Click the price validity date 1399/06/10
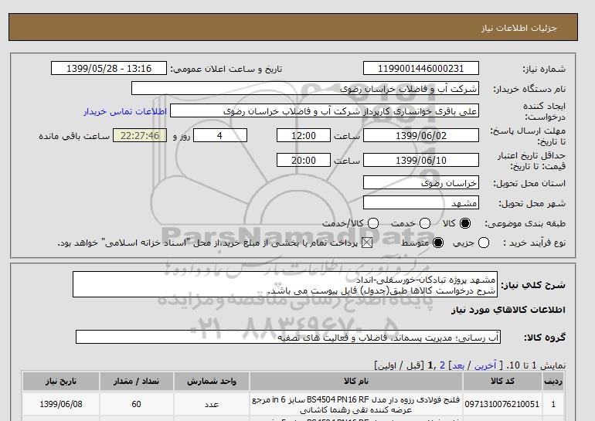Screen dimensions: 595x421 click(421, 160)
